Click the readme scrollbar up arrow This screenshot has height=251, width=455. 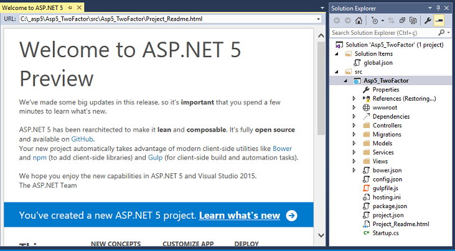(x=321, y=36)
